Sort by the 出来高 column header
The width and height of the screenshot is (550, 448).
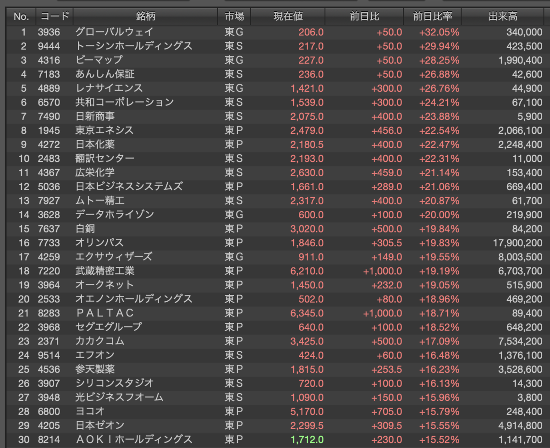503,17
